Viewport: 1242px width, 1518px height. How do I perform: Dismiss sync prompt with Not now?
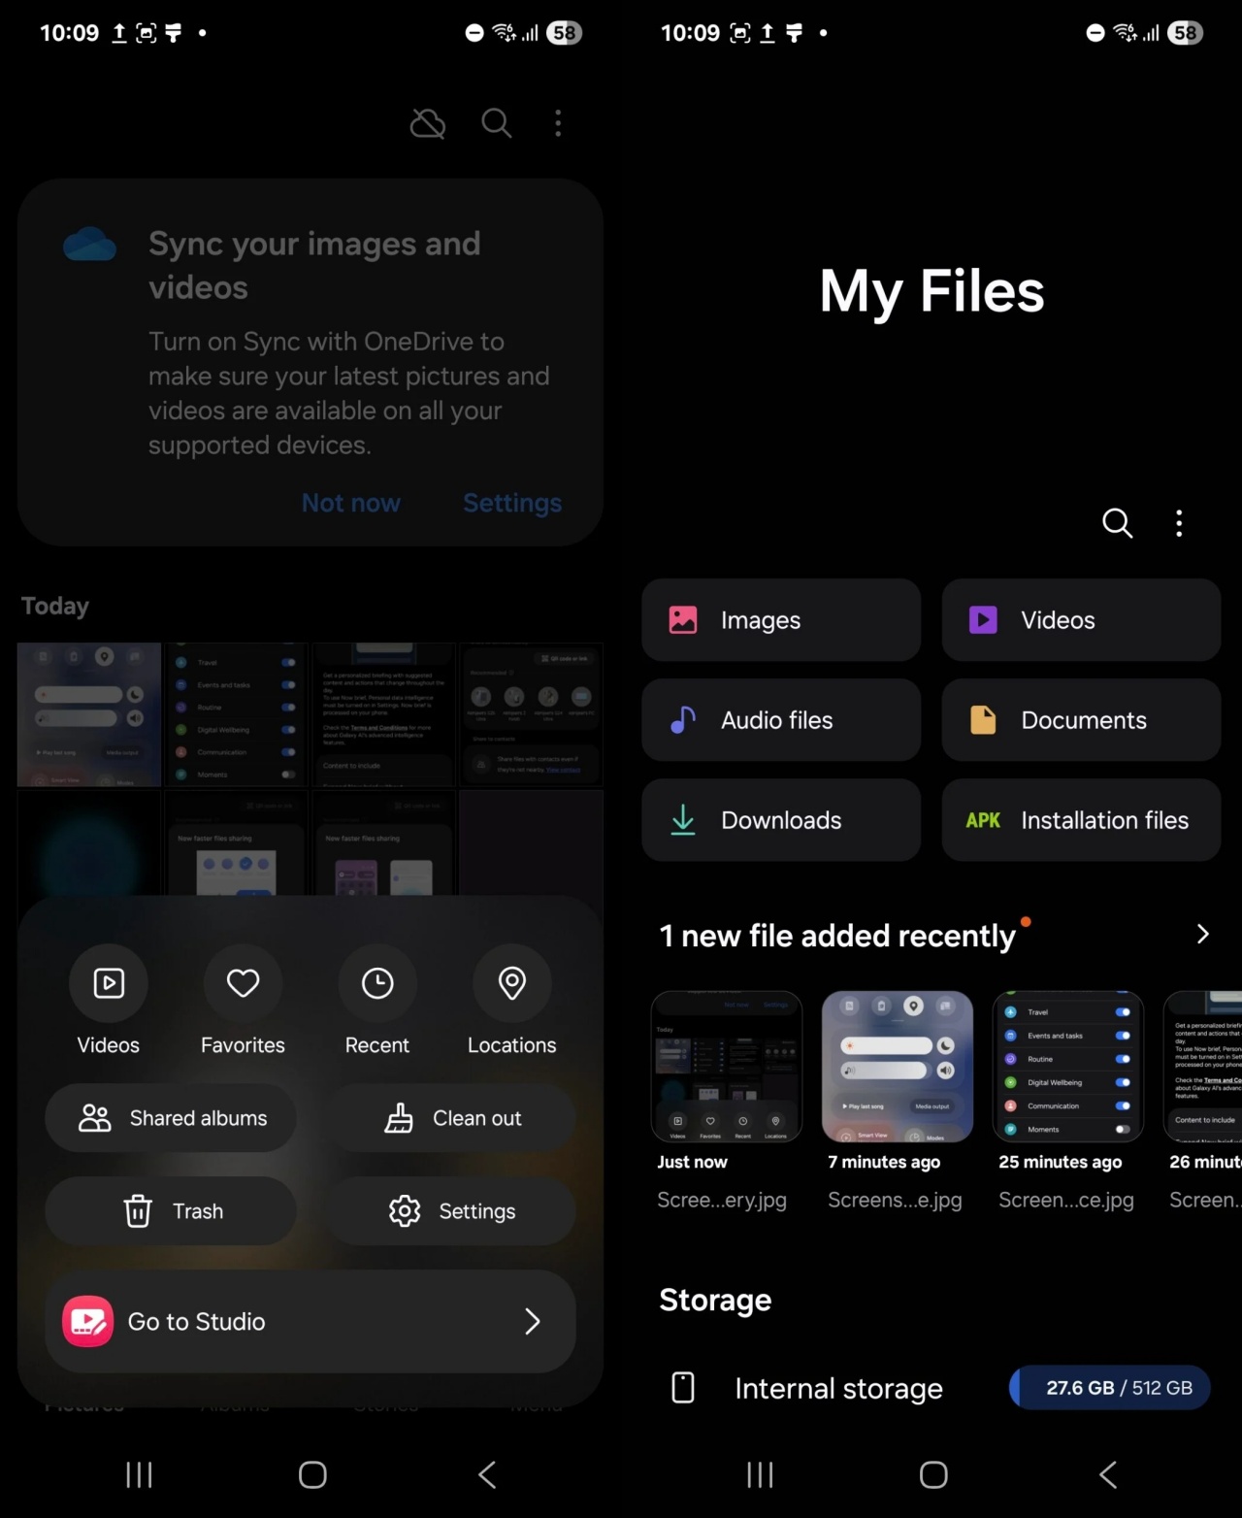[x=351, y=503]
